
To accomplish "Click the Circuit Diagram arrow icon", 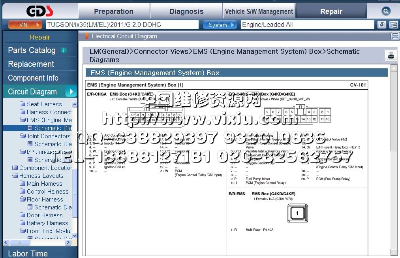I will click(71, 92).
